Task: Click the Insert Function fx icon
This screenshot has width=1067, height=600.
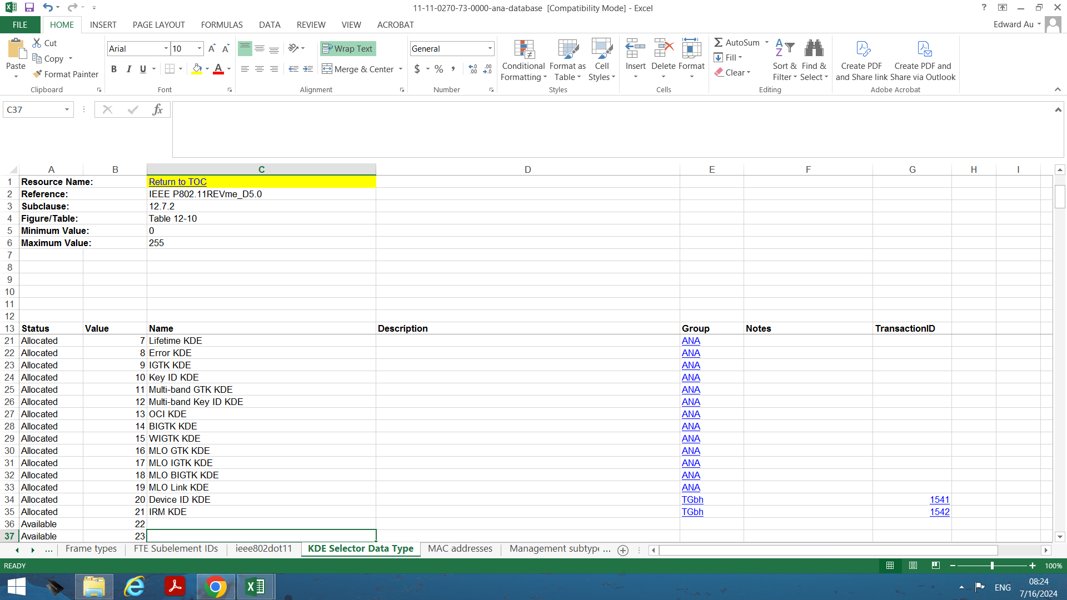Action: [x=157, y=109]
